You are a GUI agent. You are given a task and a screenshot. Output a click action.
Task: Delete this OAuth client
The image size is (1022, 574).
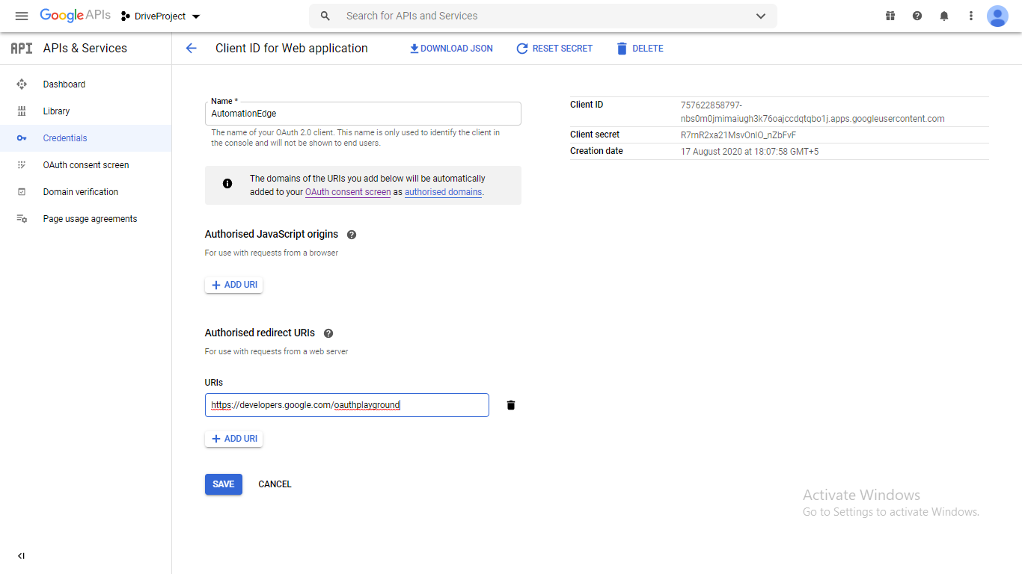pos(640,48)
